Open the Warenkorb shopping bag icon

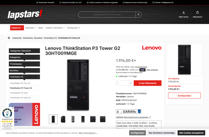[197, 14]
